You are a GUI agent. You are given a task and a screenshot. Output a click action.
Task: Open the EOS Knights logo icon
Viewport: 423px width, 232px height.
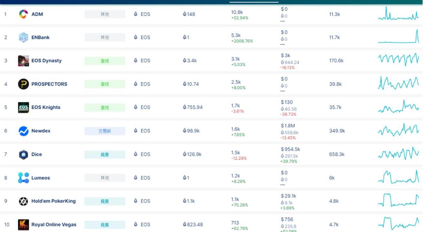(x=24, y=107)
